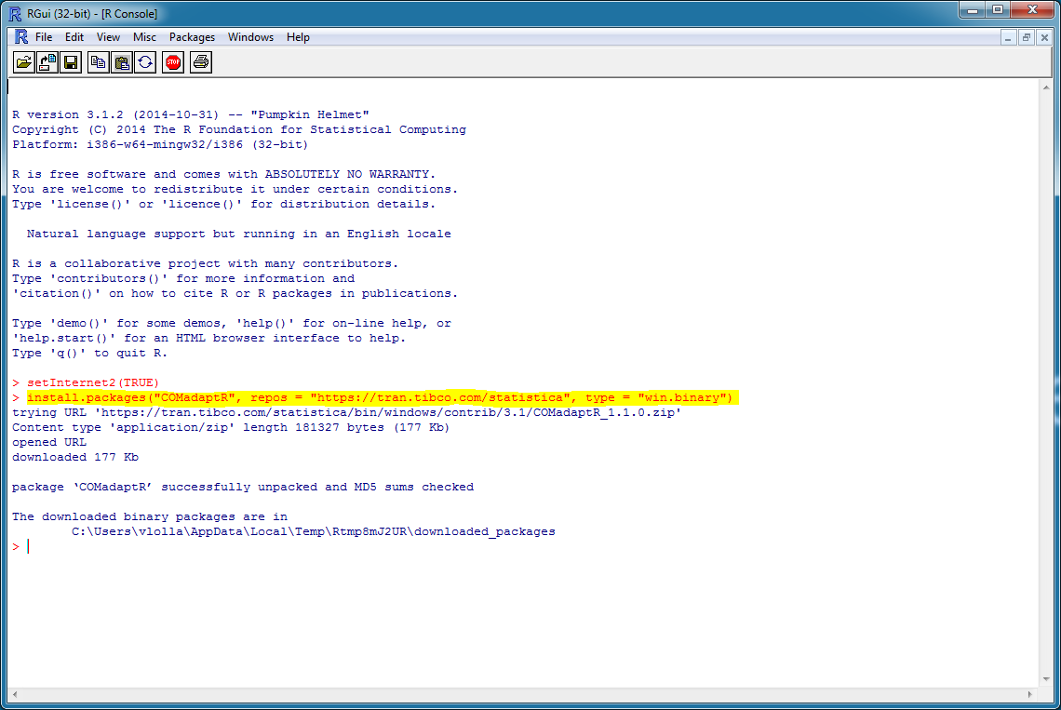1061x710 pixels.
Task: Click the 'Copyright (C) 2014' line
Action: pos(239,130)
